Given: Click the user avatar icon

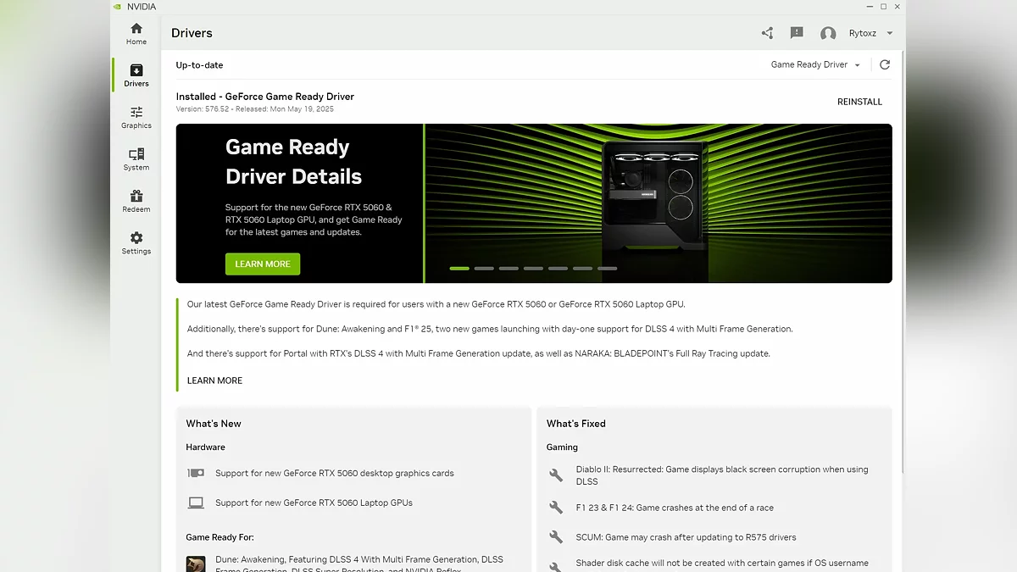Looking at the screenshot, I should point(828,34).
